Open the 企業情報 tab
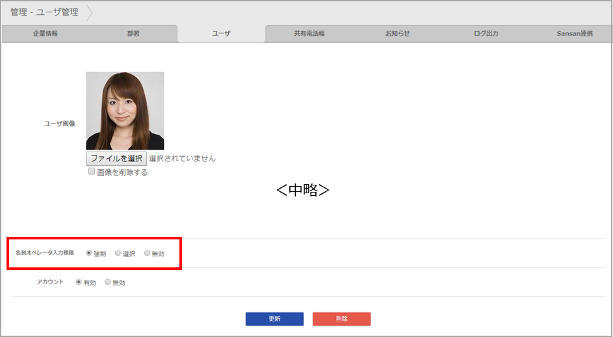 pos(46,33)
